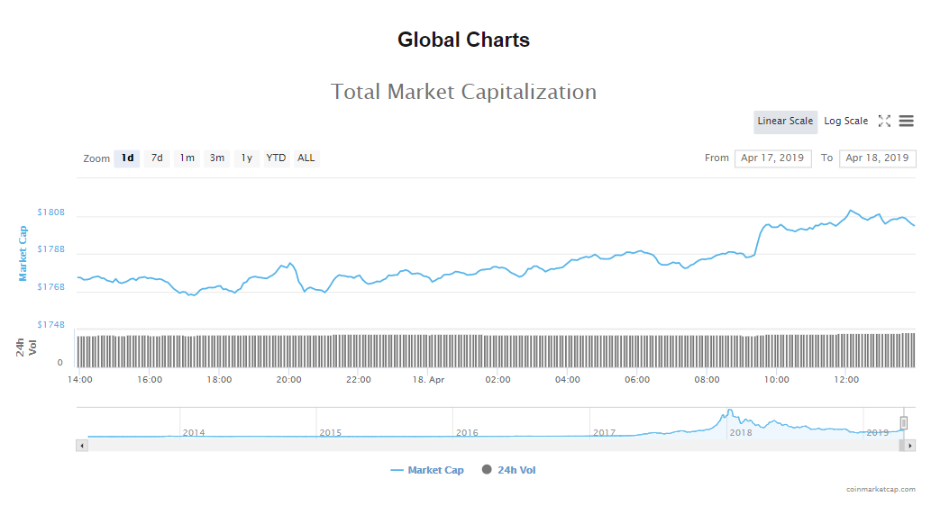Click the navigator range handle

point(904,423)
